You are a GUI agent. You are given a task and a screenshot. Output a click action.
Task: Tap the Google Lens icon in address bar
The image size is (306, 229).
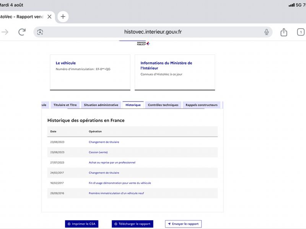40,32
